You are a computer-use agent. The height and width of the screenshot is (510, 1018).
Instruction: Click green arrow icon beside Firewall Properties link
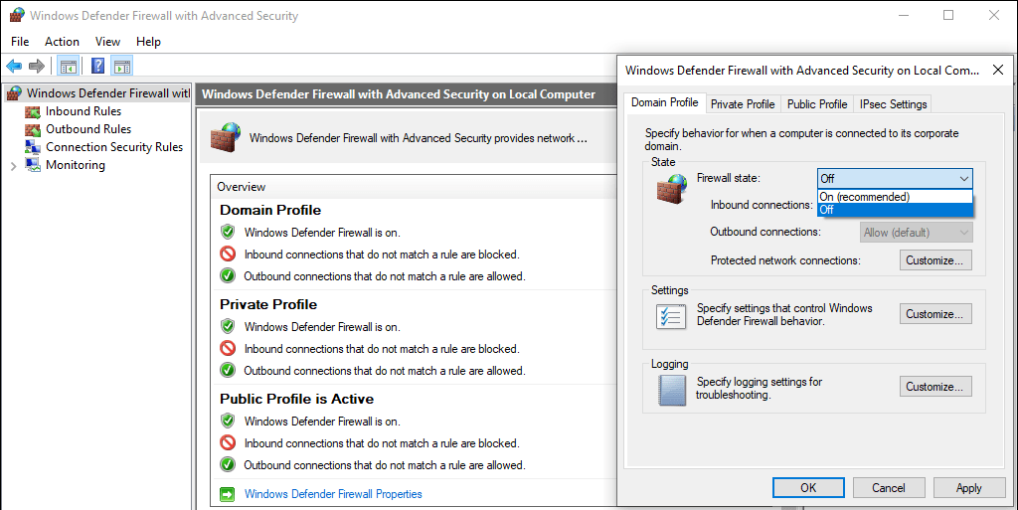pos(228,494)
